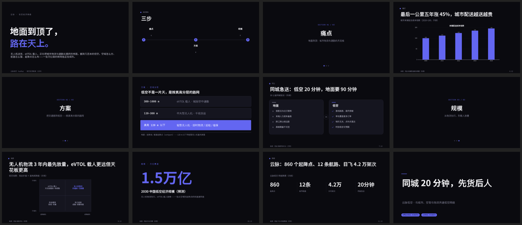Click the '860' statistic value
This screenshot has height=225, width=522.
point(275,185)
